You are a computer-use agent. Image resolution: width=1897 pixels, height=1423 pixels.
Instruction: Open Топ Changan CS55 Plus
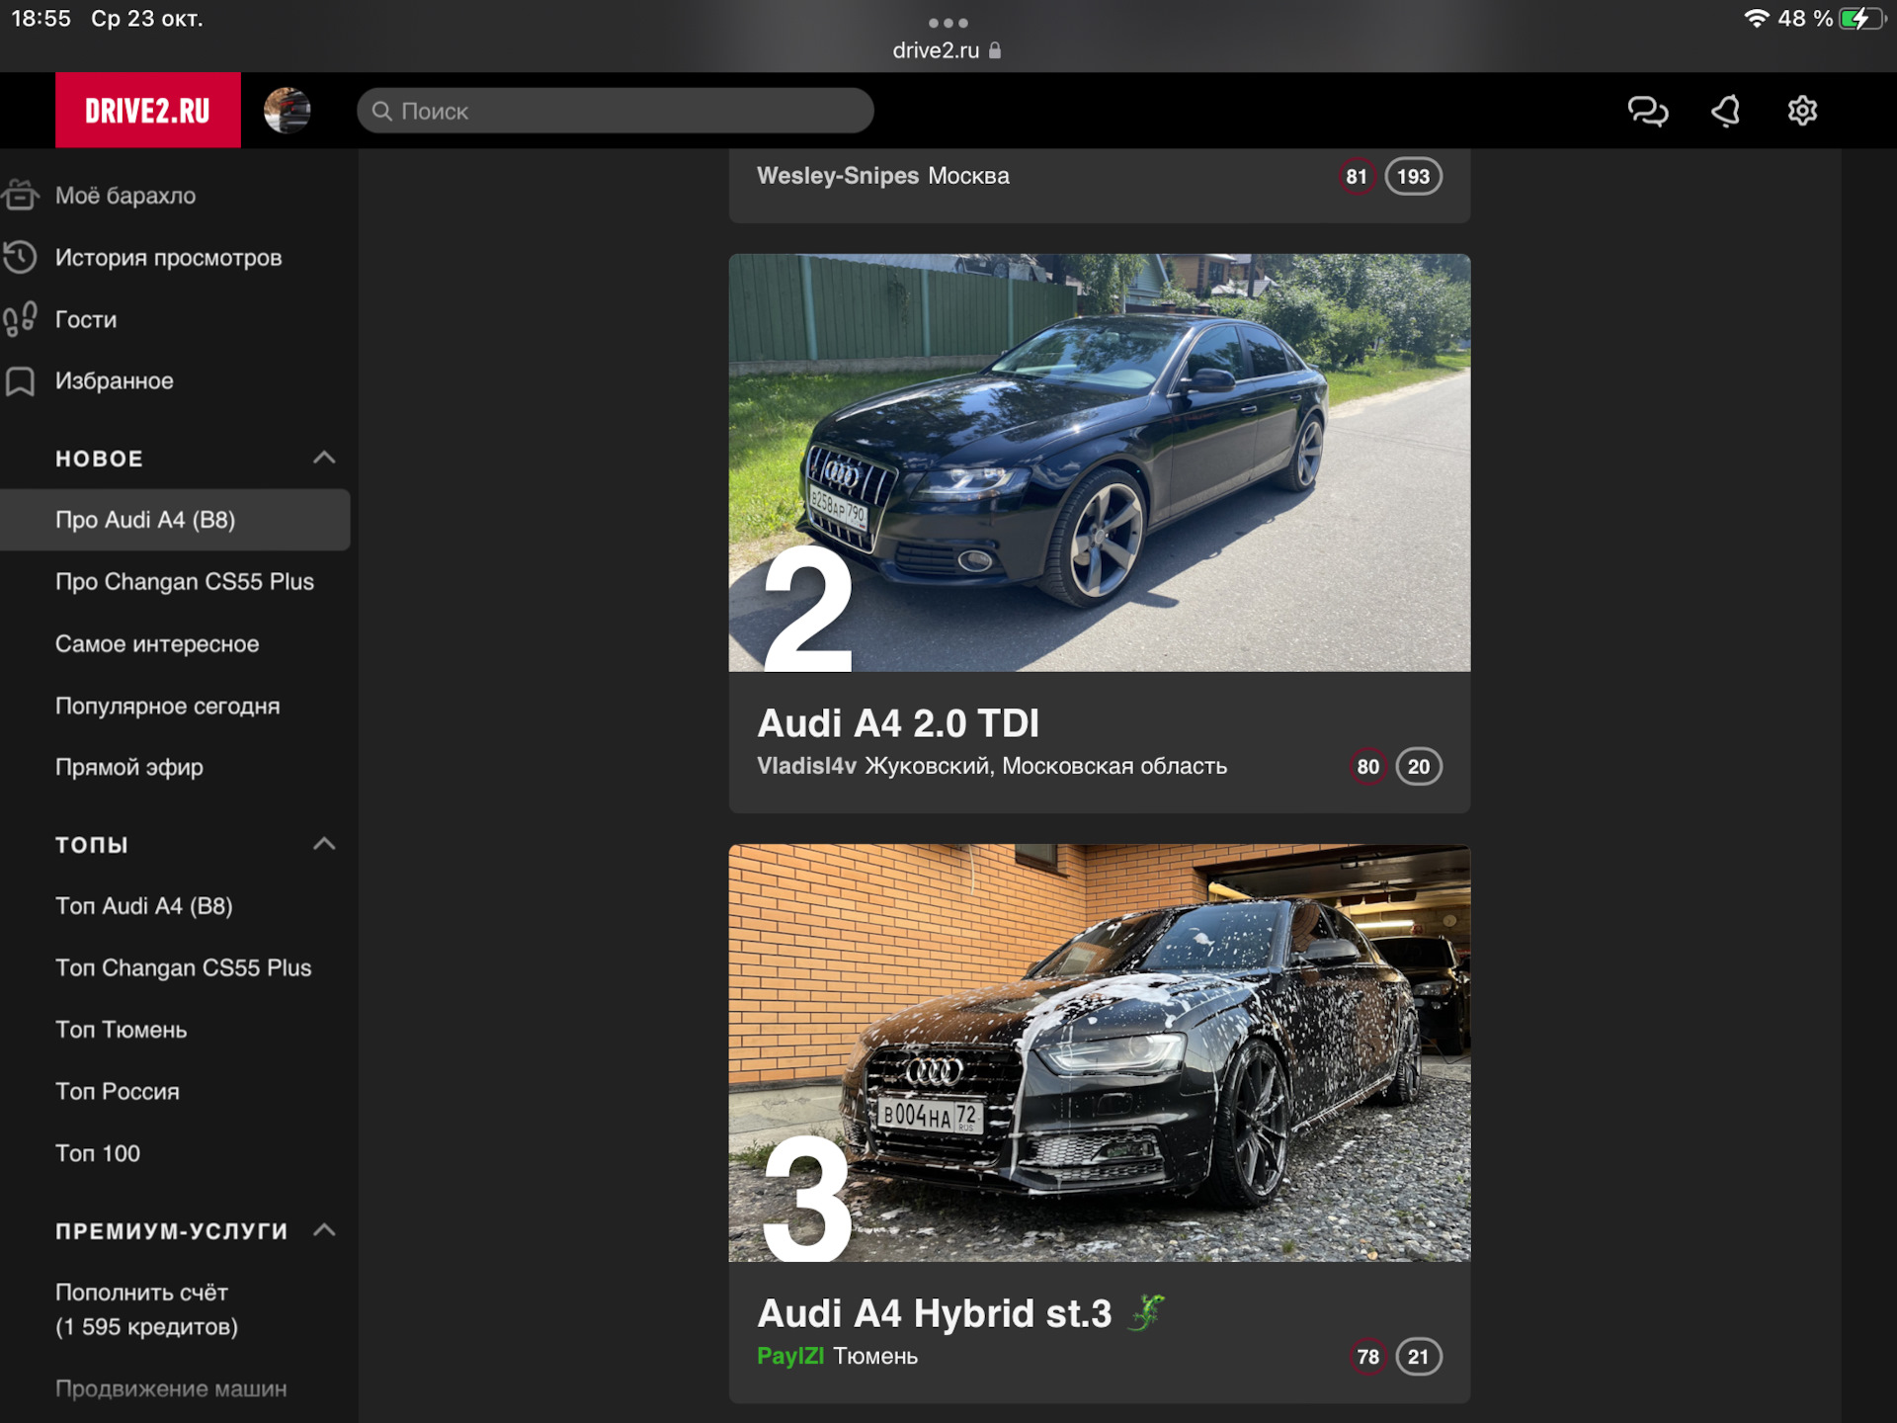184,968
